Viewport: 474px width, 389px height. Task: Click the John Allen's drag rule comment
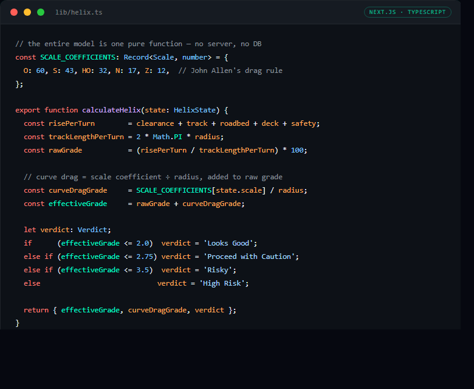(x=230, y=71)
